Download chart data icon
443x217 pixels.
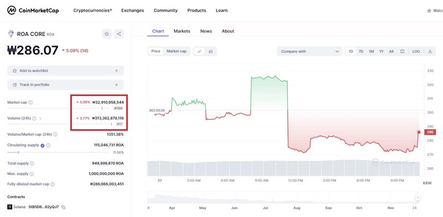(x=430, y=51)
